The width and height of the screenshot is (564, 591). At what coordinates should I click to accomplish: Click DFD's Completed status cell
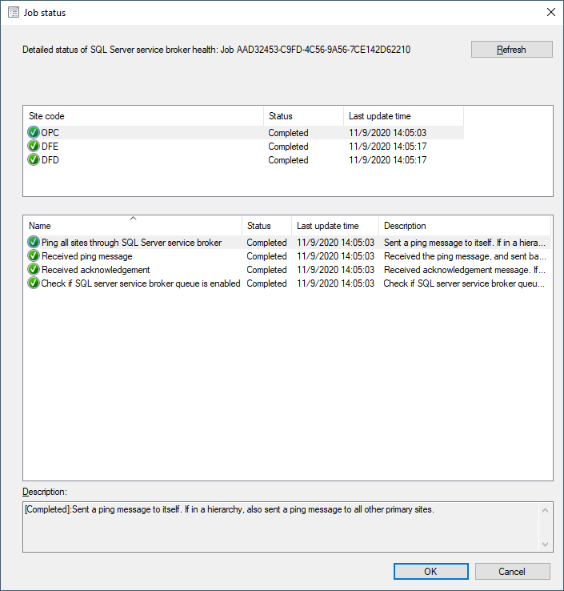289,160
